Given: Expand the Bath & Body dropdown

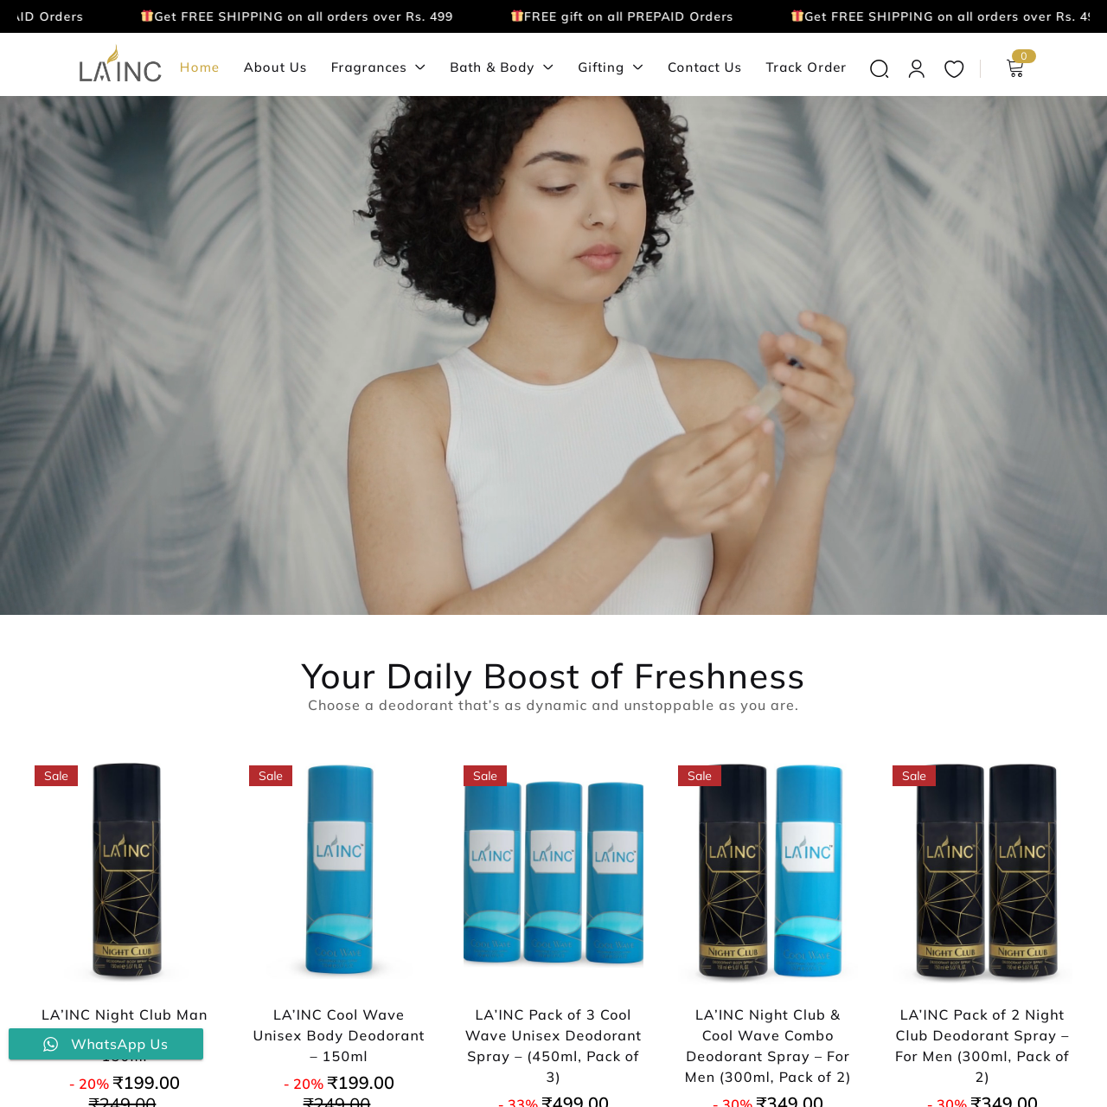Looking at the screenshot, I should click(x=502, y=67).
